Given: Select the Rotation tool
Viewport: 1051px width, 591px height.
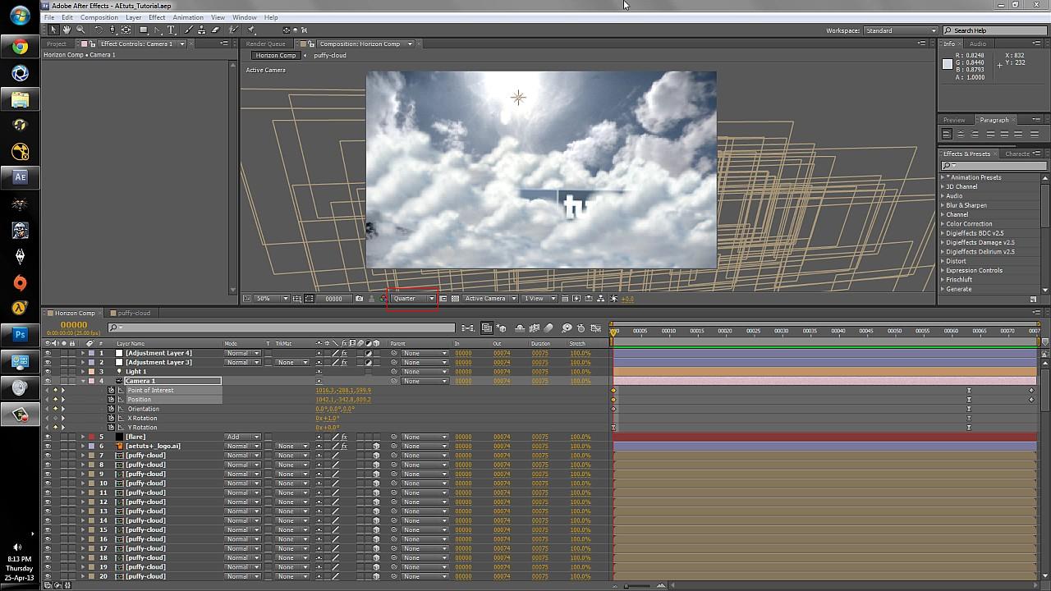Looking at the screenshot, I should click(x=98, y=30).
